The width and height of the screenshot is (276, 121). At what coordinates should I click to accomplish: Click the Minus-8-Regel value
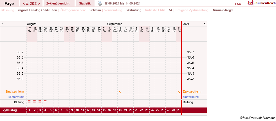(223, 10)
